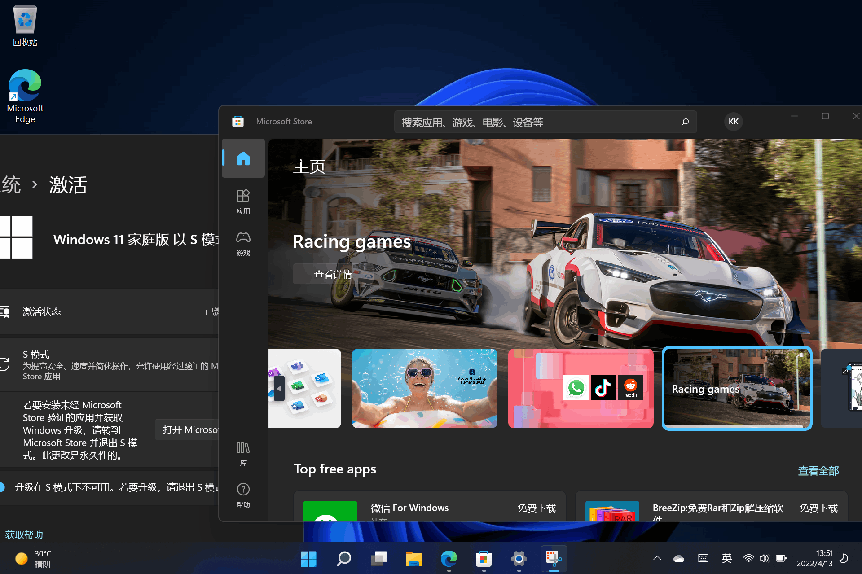Focus the Store search box
This screenshot has height=574, width=862.
(x=545, y=122)
